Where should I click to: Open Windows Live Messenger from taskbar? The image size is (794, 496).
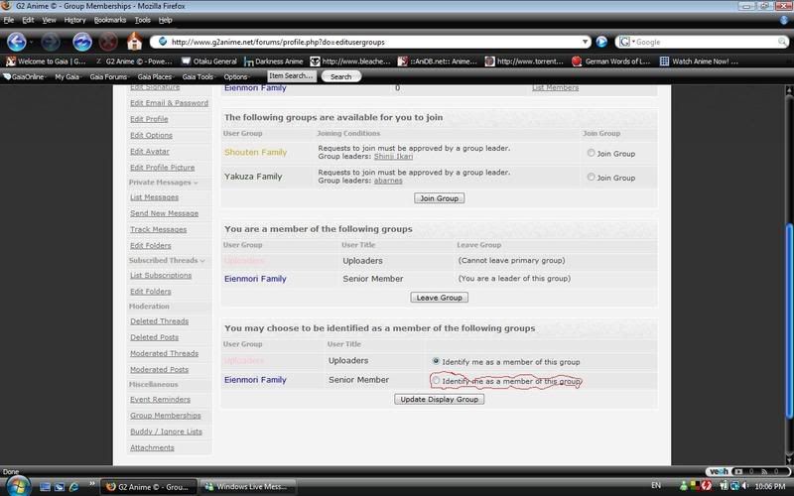point(246,487)
